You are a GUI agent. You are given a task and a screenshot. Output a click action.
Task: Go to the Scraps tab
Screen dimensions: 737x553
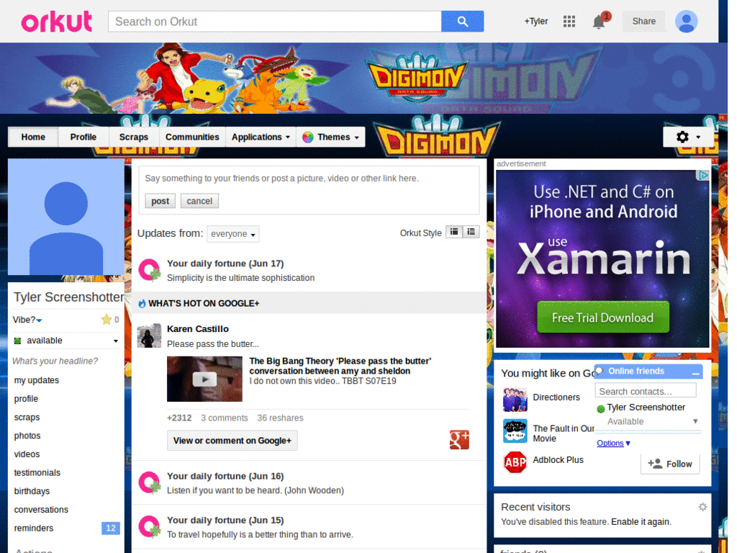point(133,138)
